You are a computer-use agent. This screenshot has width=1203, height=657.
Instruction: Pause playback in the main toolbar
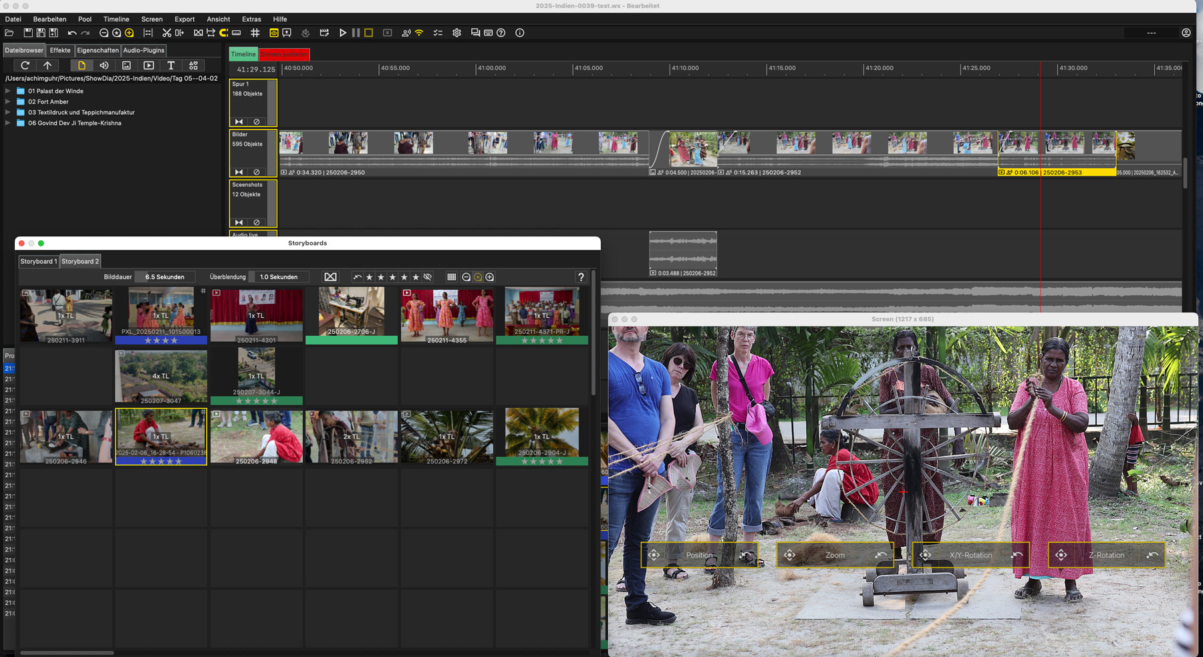356,33
